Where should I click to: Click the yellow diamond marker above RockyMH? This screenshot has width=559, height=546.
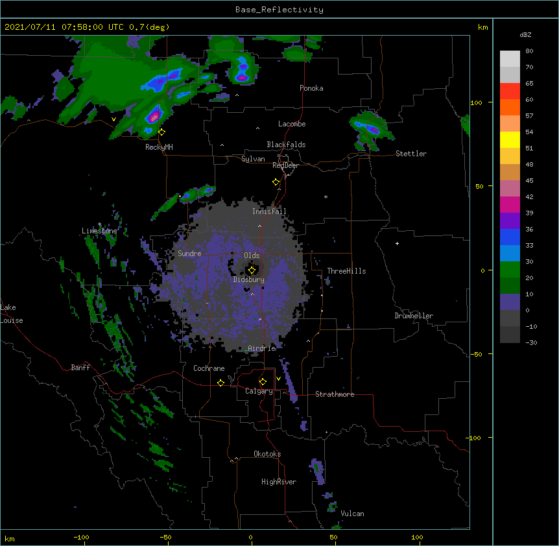pos(161,132)
